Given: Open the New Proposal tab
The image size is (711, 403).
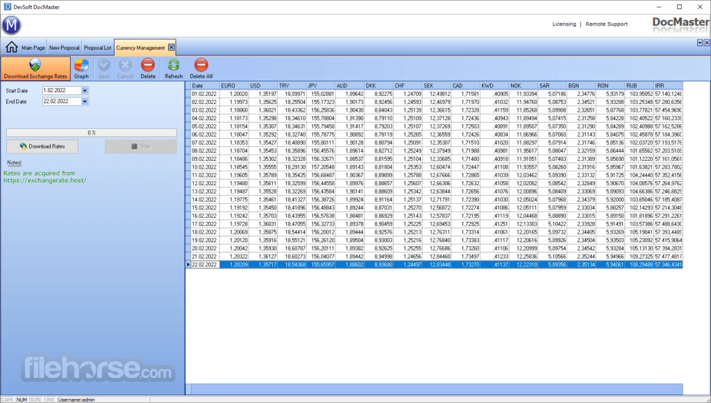Looking at the screenshot, I should point(64,48).
